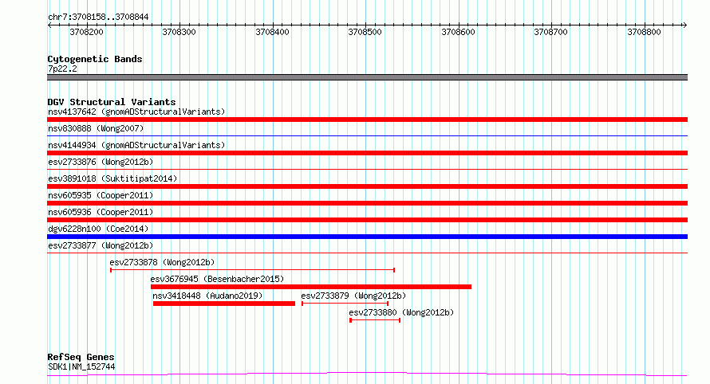Open variant nsv830888 (Wong2007) label
This screenshot has width=710, height=384.
point(96,128)
